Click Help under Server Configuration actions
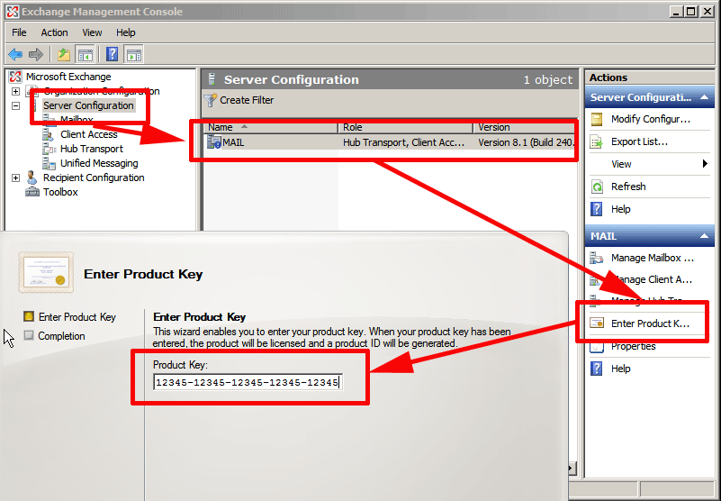Screen dimensions: 721x501 click(x=620, y=209)
